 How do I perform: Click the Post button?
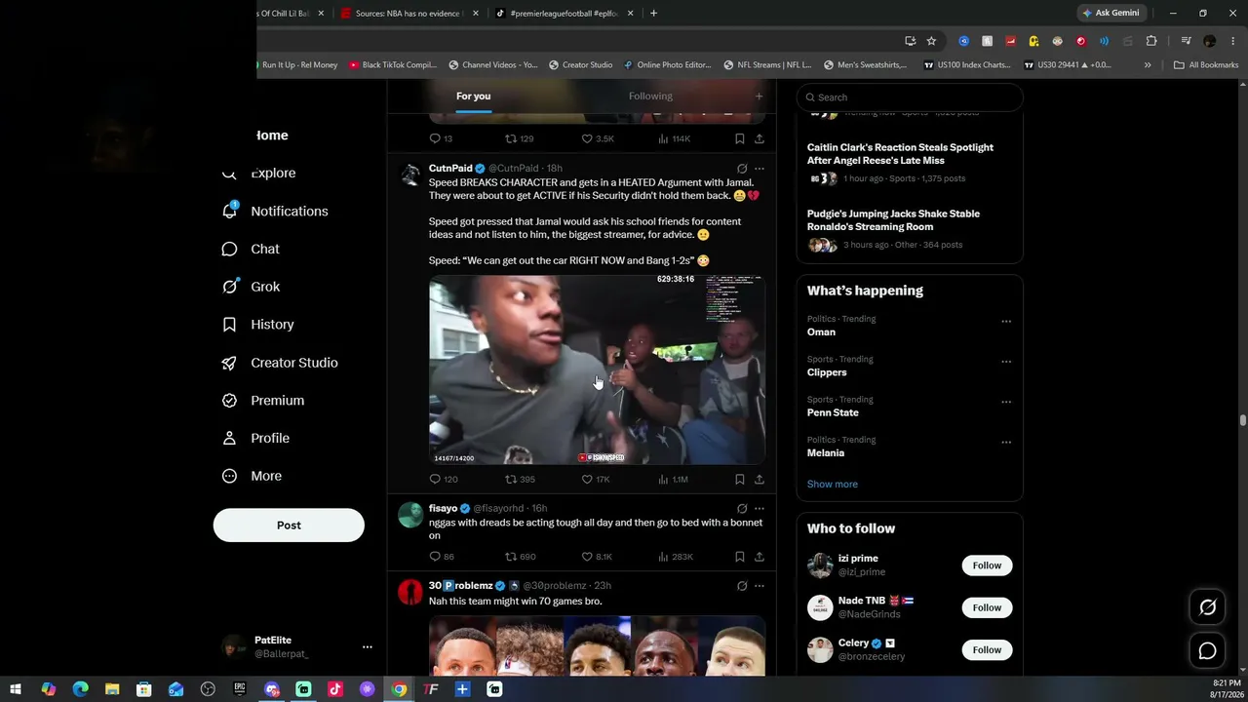pos(289,526)
